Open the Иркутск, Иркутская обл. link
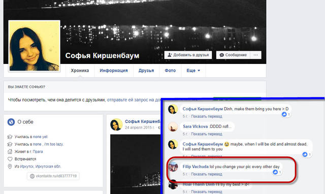The height and width of the screenshot is (194, 325). click(41, 167)
